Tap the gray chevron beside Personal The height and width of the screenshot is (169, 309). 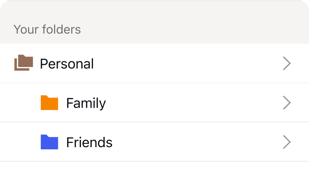[287, 63]
